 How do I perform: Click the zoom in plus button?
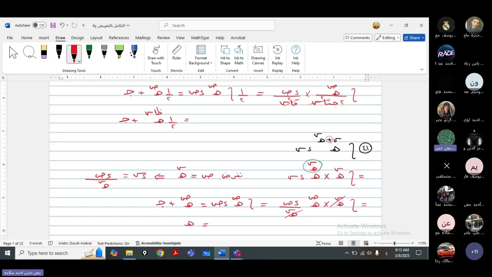point(412,243)
